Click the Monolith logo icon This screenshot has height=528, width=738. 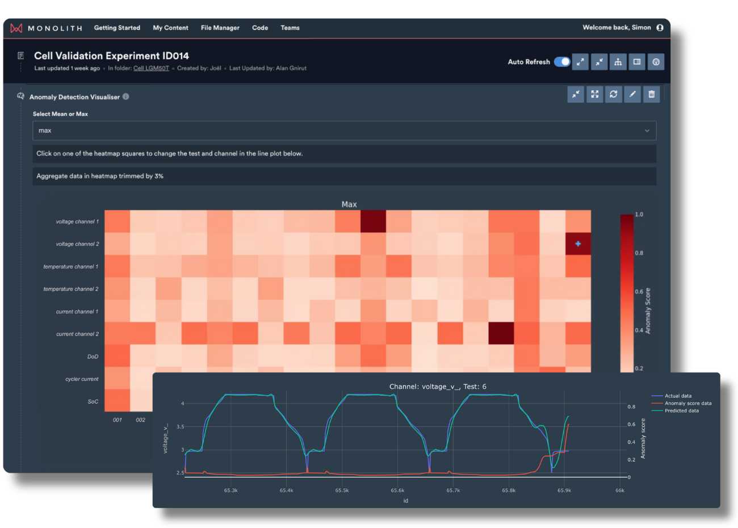[x=16, y=28]
